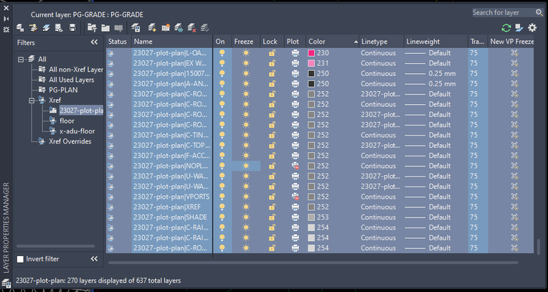Collapse the Xref node in Filters tree
This screenshot has height=292, width=548.
click(32, 100)
